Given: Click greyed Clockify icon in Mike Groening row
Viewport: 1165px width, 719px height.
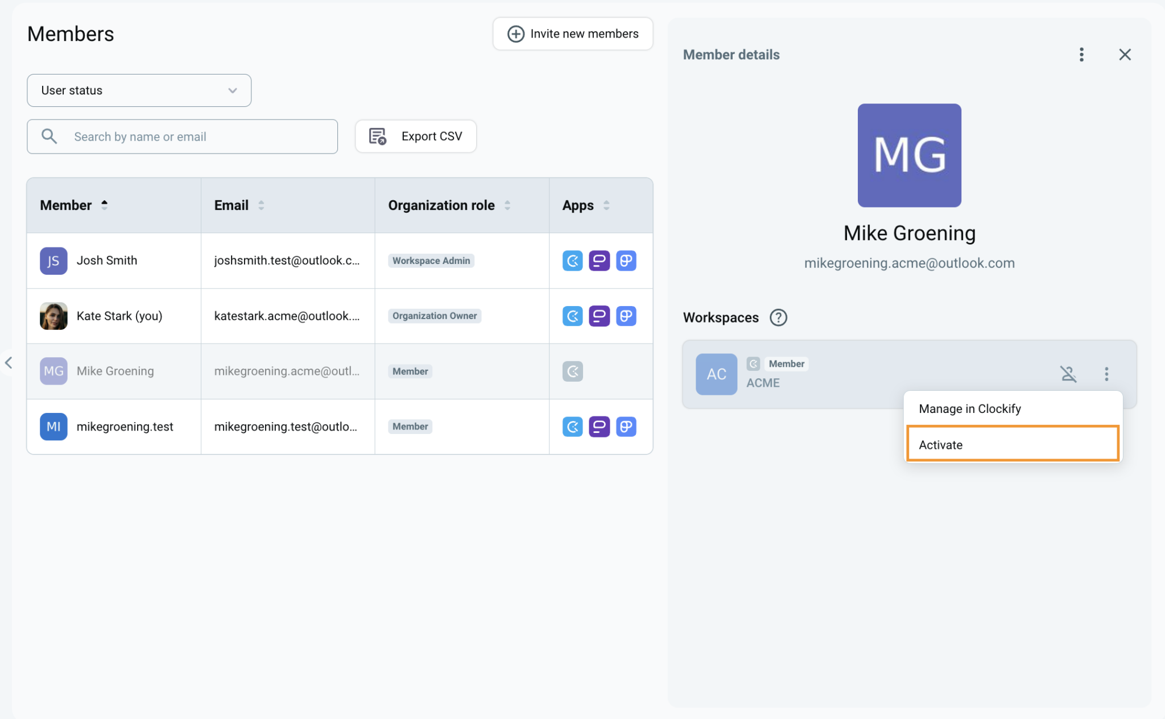Looking at the screenshot, I should pos(572,371).
